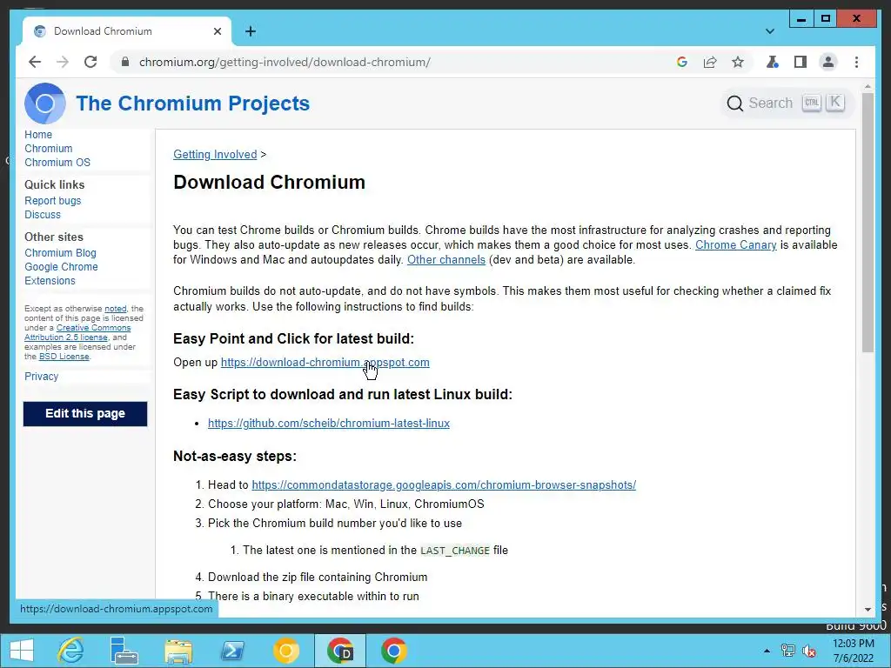This screenshot has width=891, height=668.
Task: Focus the site Search box
Action: click(786, 103)
